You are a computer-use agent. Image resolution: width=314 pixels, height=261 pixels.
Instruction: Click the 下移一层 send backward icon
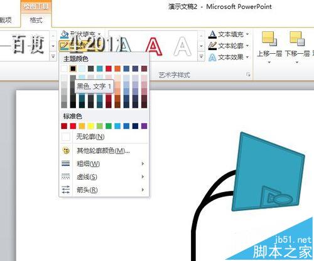click(x=297, y=39)
